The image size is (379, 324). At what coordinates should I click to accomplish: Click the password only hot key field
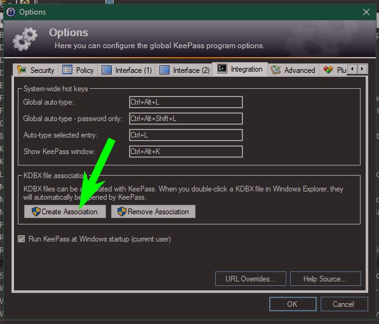pyautogui.click(x=186, y=119)
